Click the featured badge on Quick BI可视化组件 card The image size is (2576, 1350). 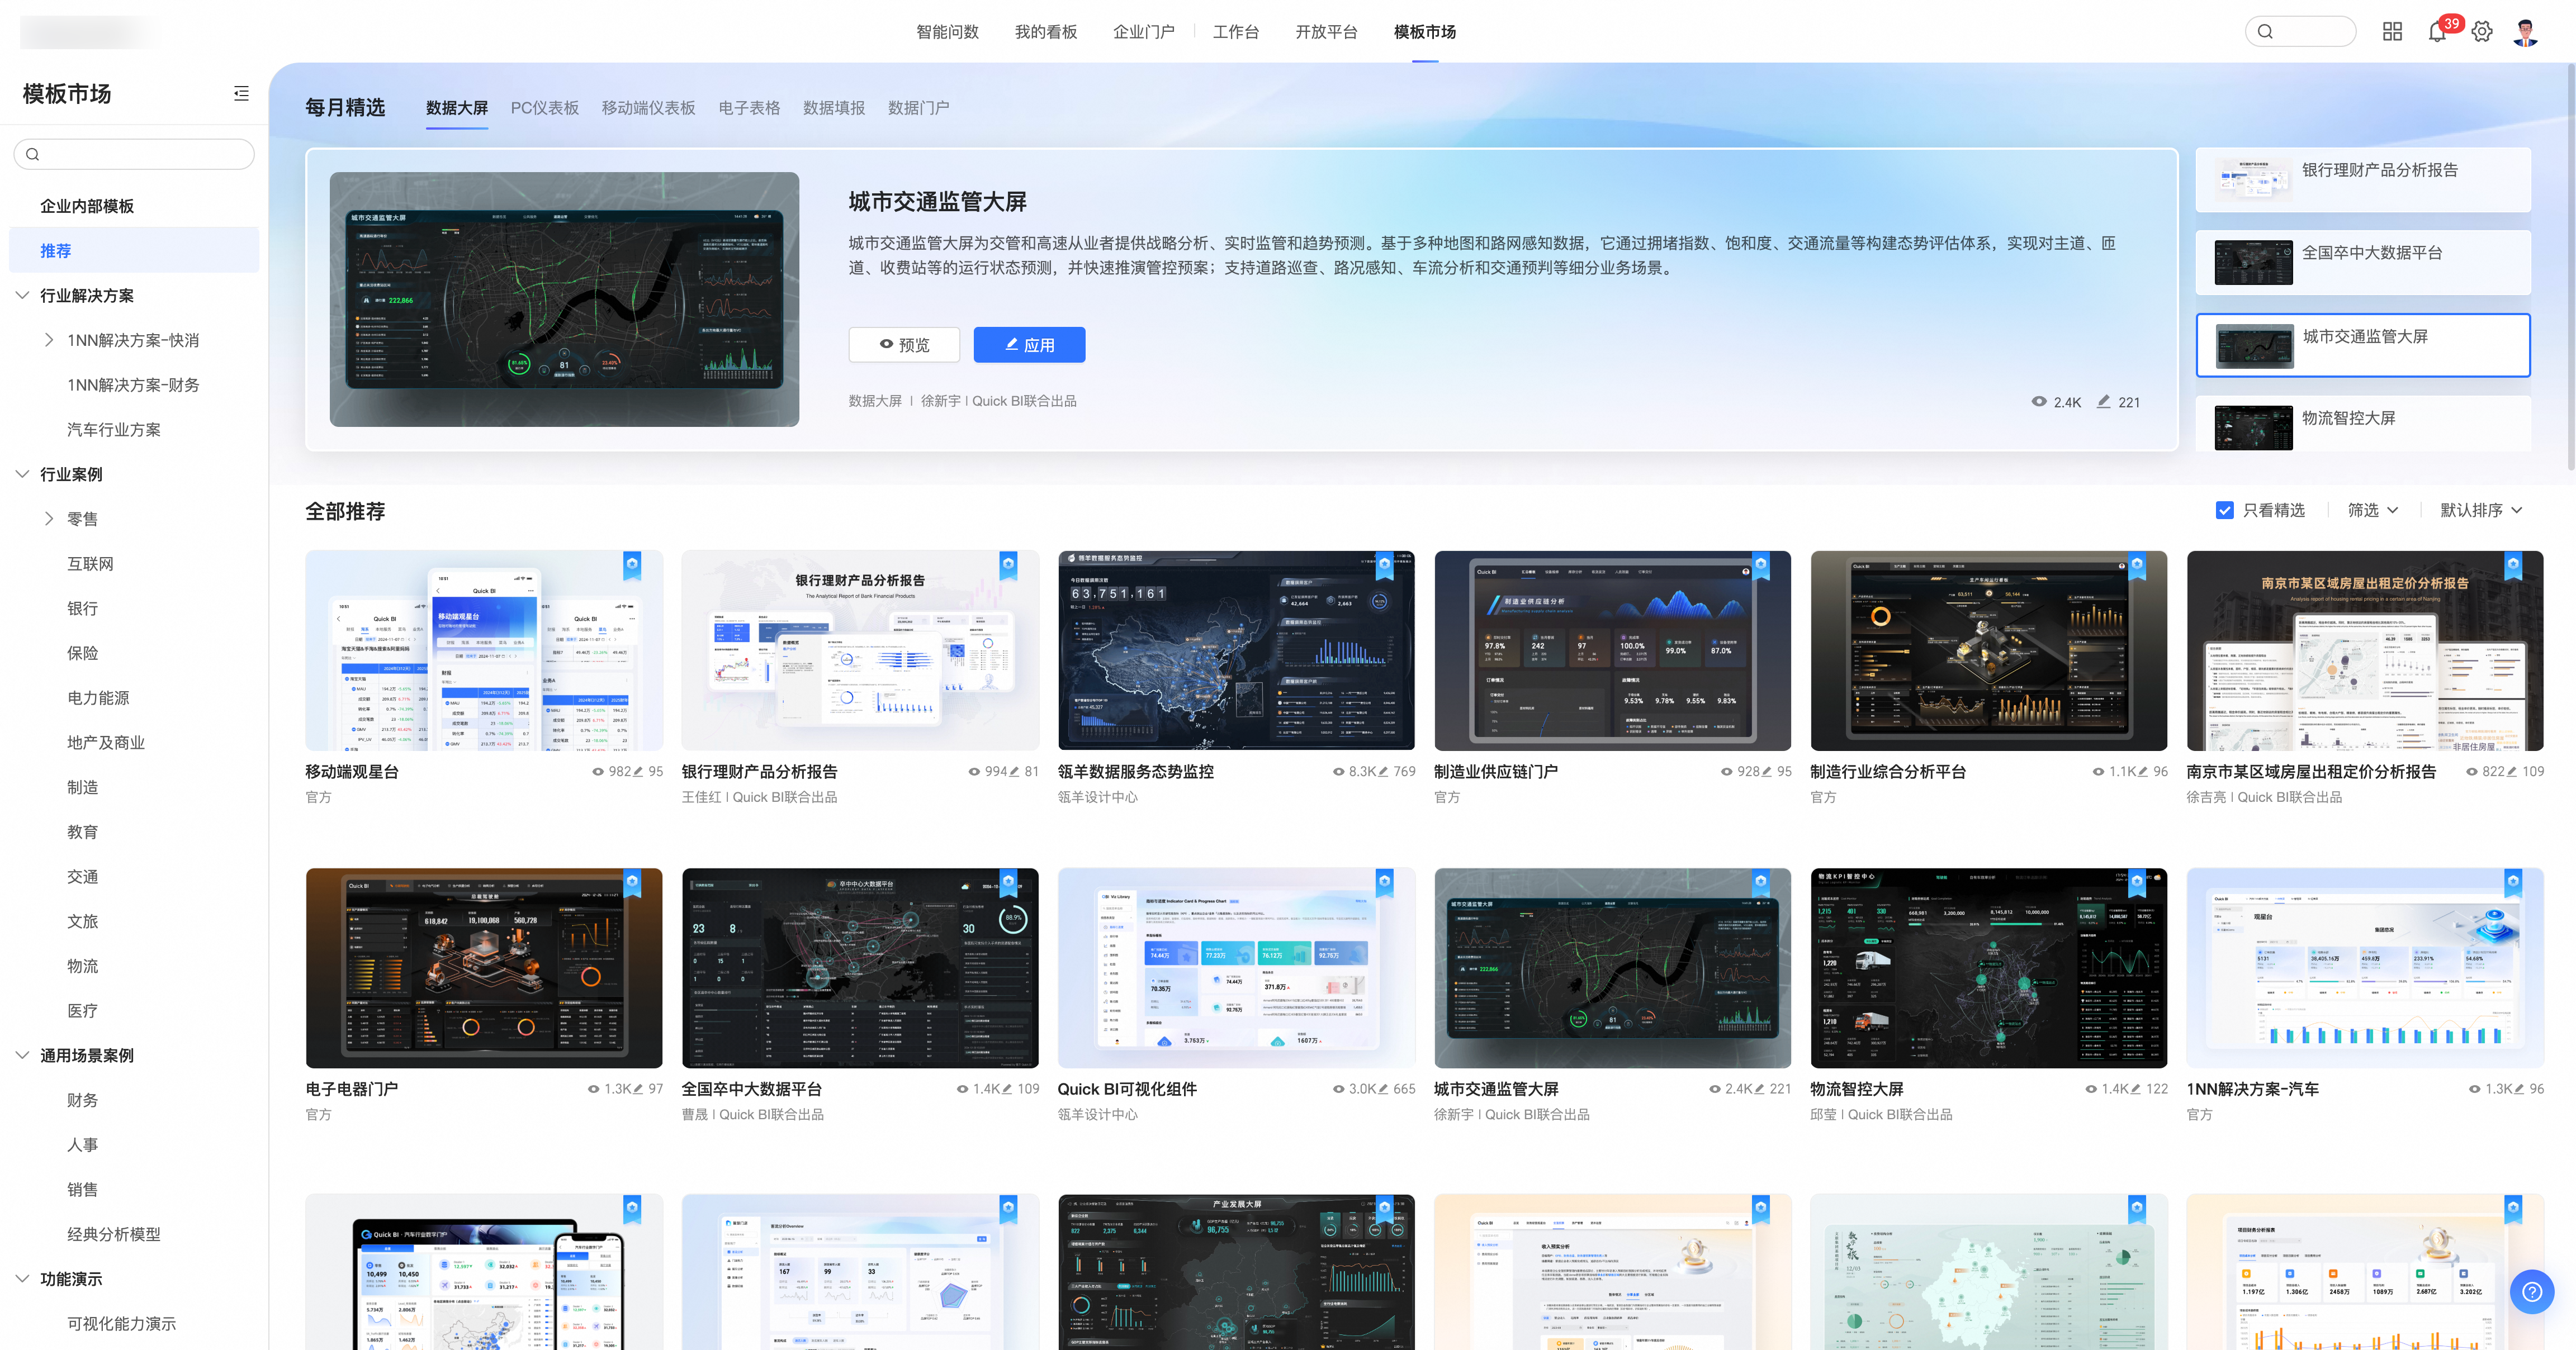pos(1384,883)
